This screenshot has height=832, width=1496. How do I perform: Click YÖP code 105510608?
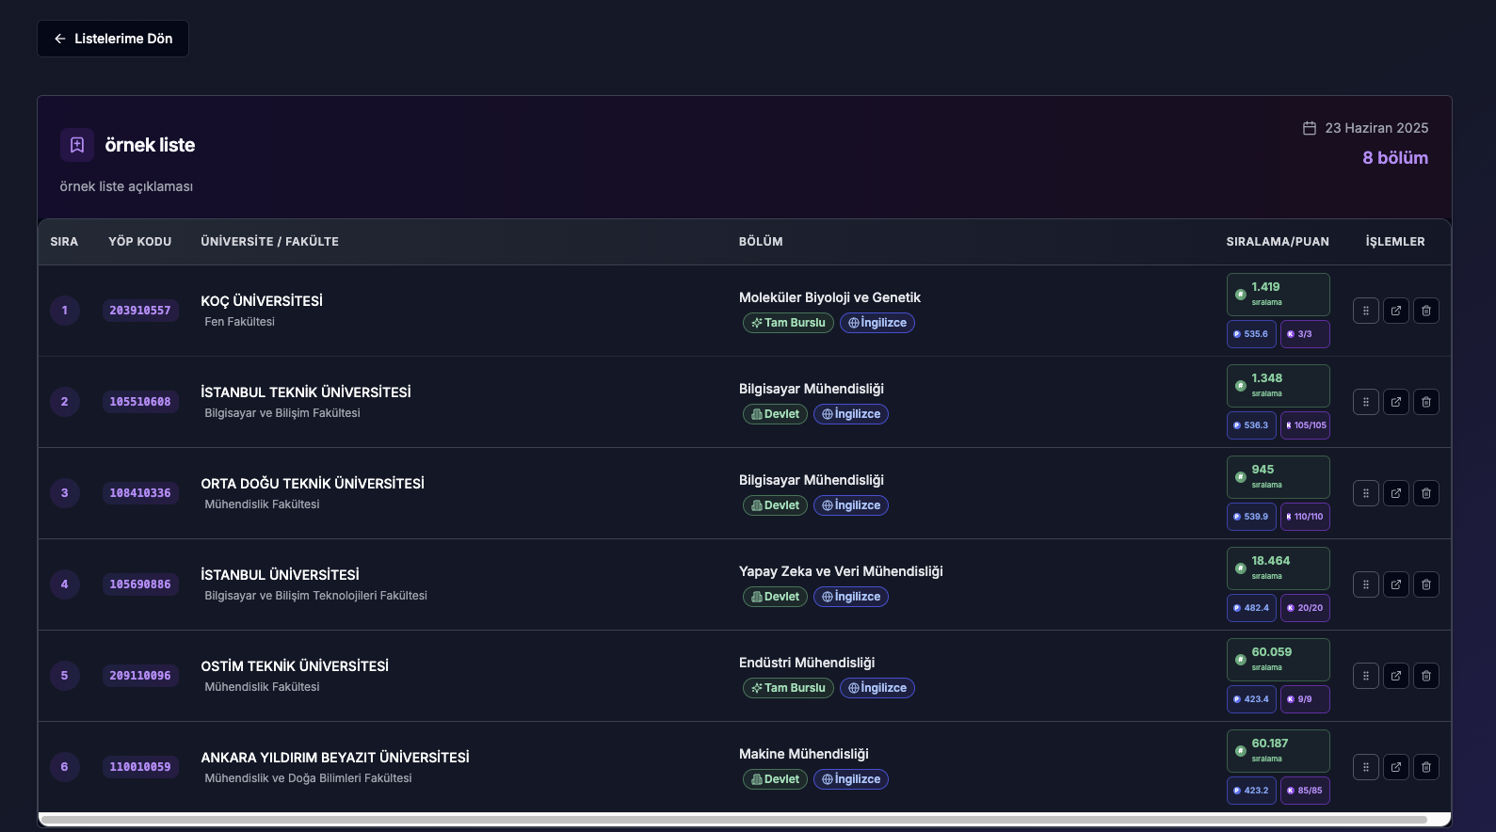coord(140,402)
